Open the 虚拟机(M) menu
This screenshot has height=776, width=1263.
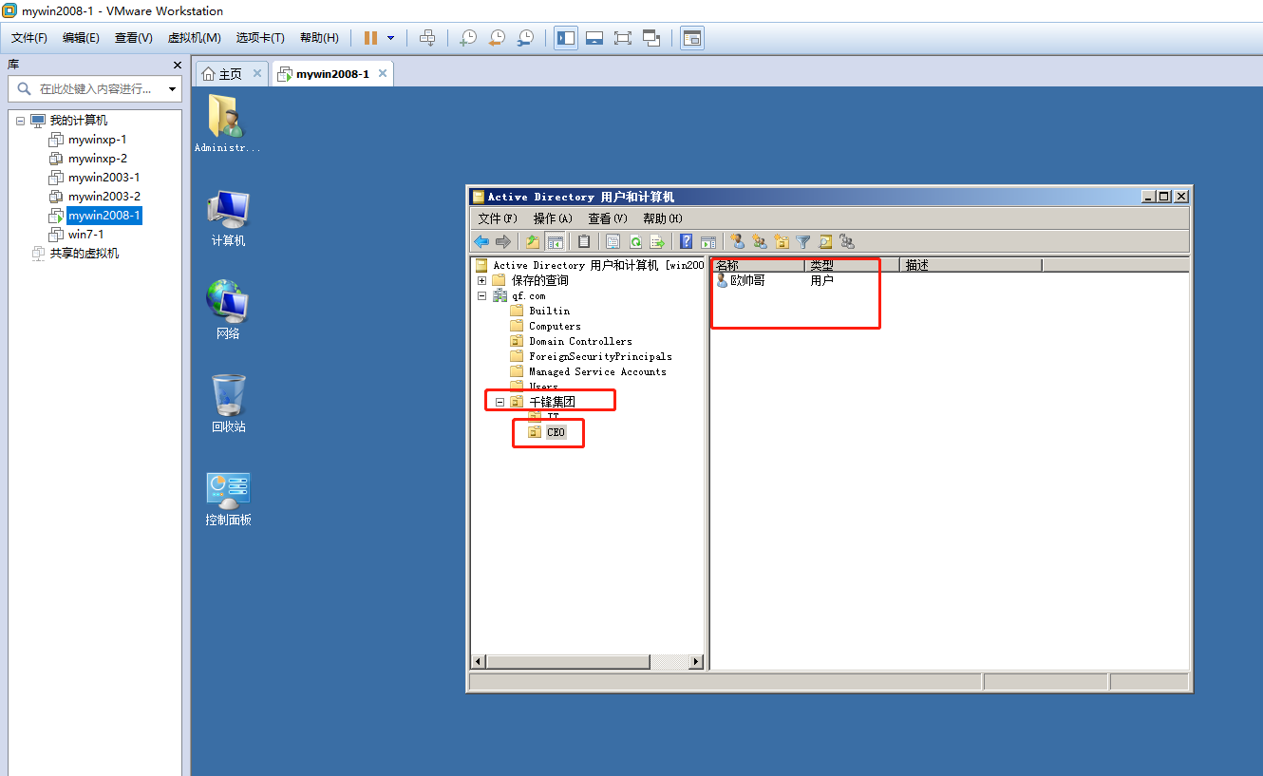point(194,38)
